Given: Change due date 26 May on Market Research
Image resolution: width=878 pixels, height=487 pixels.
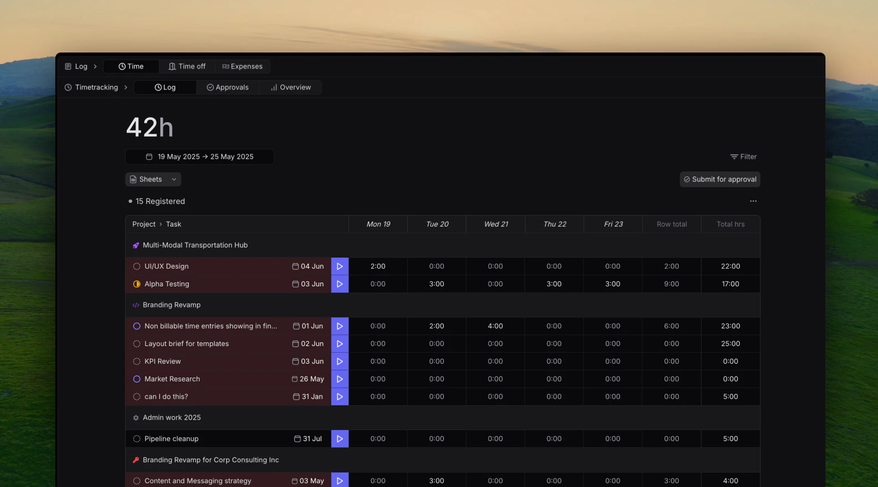Looking at the screenshot, I should click(x=308, y=379).
